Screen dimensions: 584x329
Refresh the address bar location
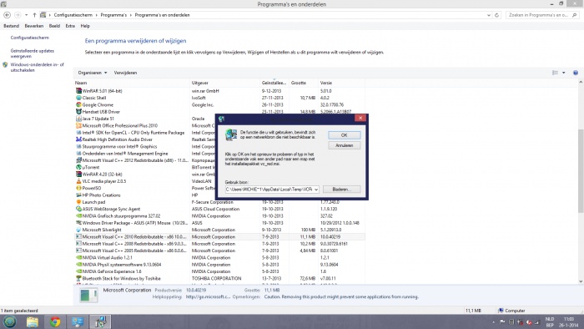click(x=496, y=15)
